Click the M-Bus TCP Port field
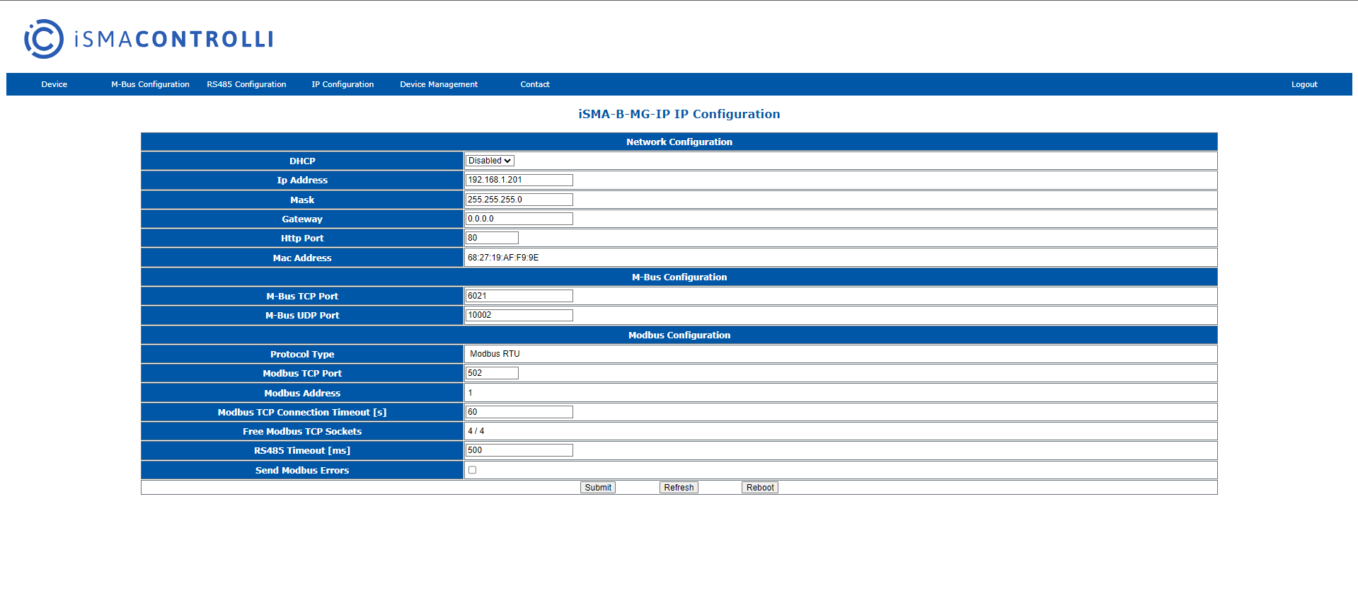The width and height of the screenshot is (1358, 596). tap(519, 296)
